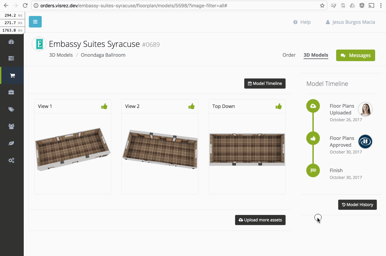The width and height of the screenshot is (386, 256).
Task: Switch to the 3D Models tab
Action: (x=316, y=55)
